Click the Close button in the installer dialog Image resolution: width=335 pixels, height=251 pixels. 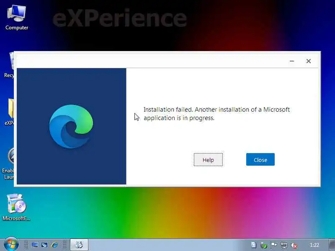pyautogui.click(x=260, y=159)
